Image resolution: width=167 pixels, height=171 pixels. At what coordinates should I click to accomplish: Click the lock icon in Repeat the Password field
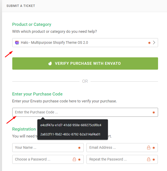[x=149, y=159]
